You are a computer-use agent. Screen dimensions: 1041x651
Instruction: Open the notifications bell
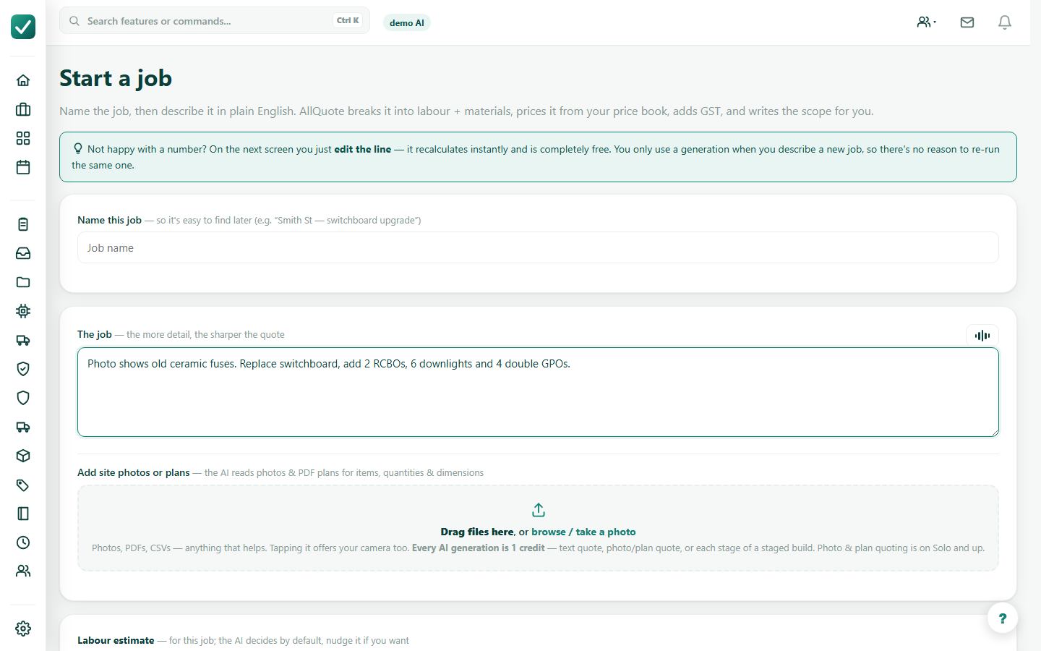tap(1005, 22)
